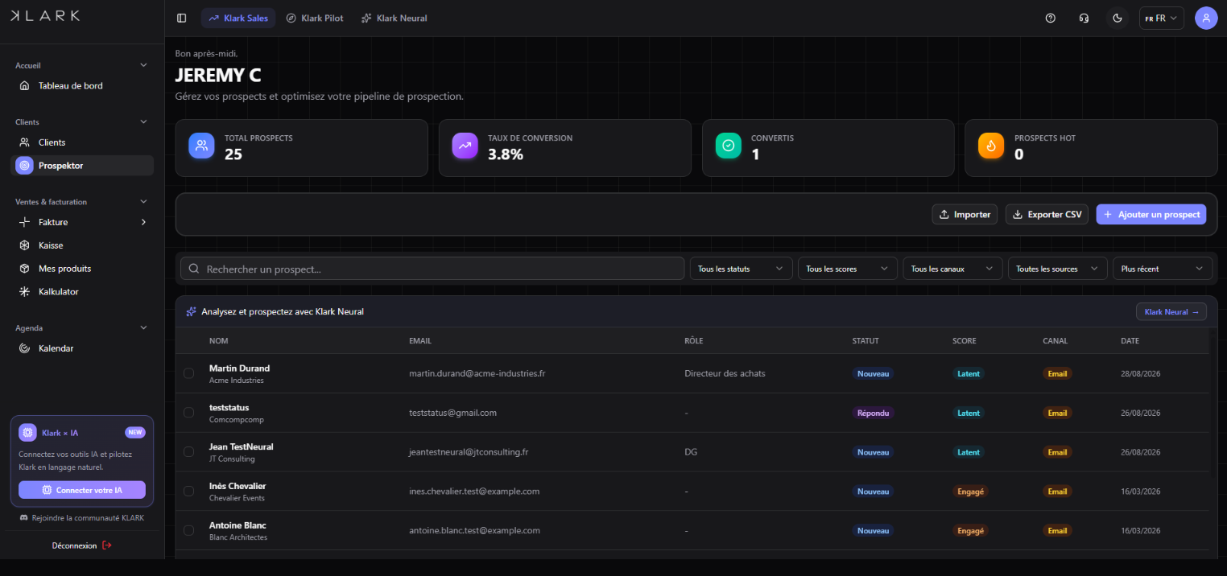Open the Tous les statuts dropdown
This screenshot has width=1227, height=576.
click(x=741, y=269)
